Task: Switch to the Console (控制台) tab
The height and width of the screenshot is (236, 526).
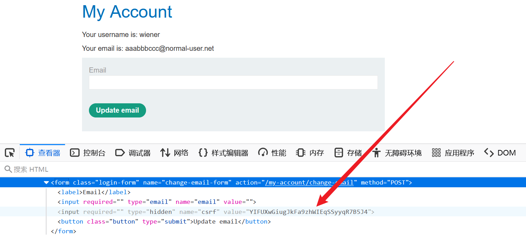Action: pyautogui.click(x=88, y=153)
